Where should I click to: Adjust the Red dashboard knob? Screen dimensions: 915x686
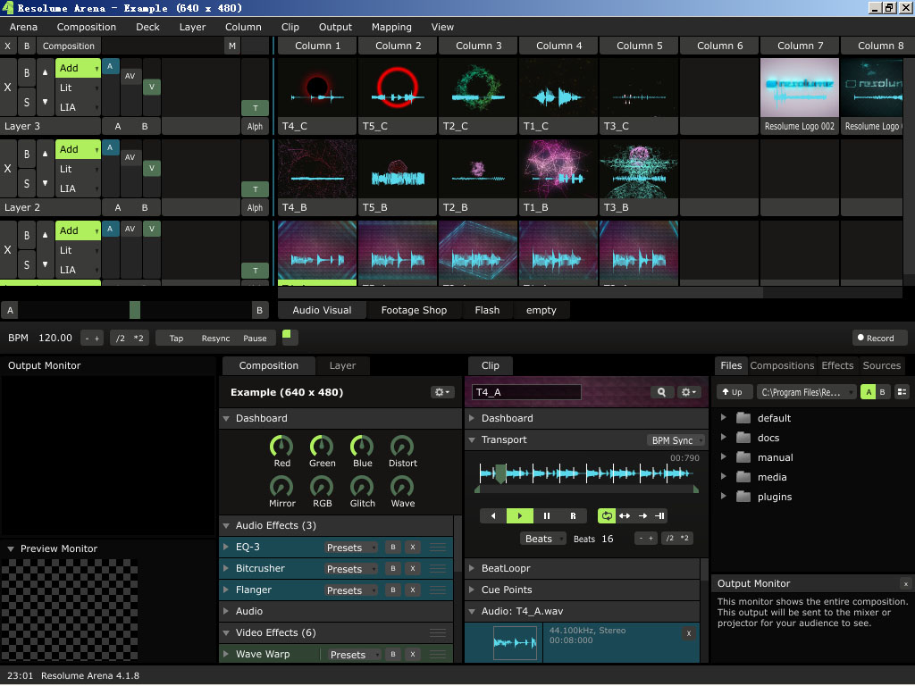(281, 447)
